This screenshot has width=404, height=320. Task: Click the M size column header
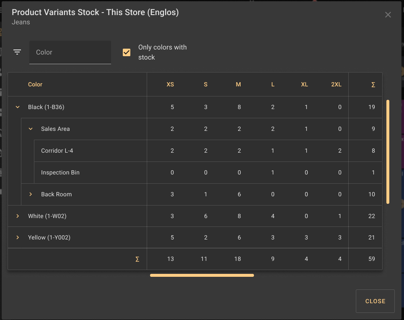coord(238,84)
